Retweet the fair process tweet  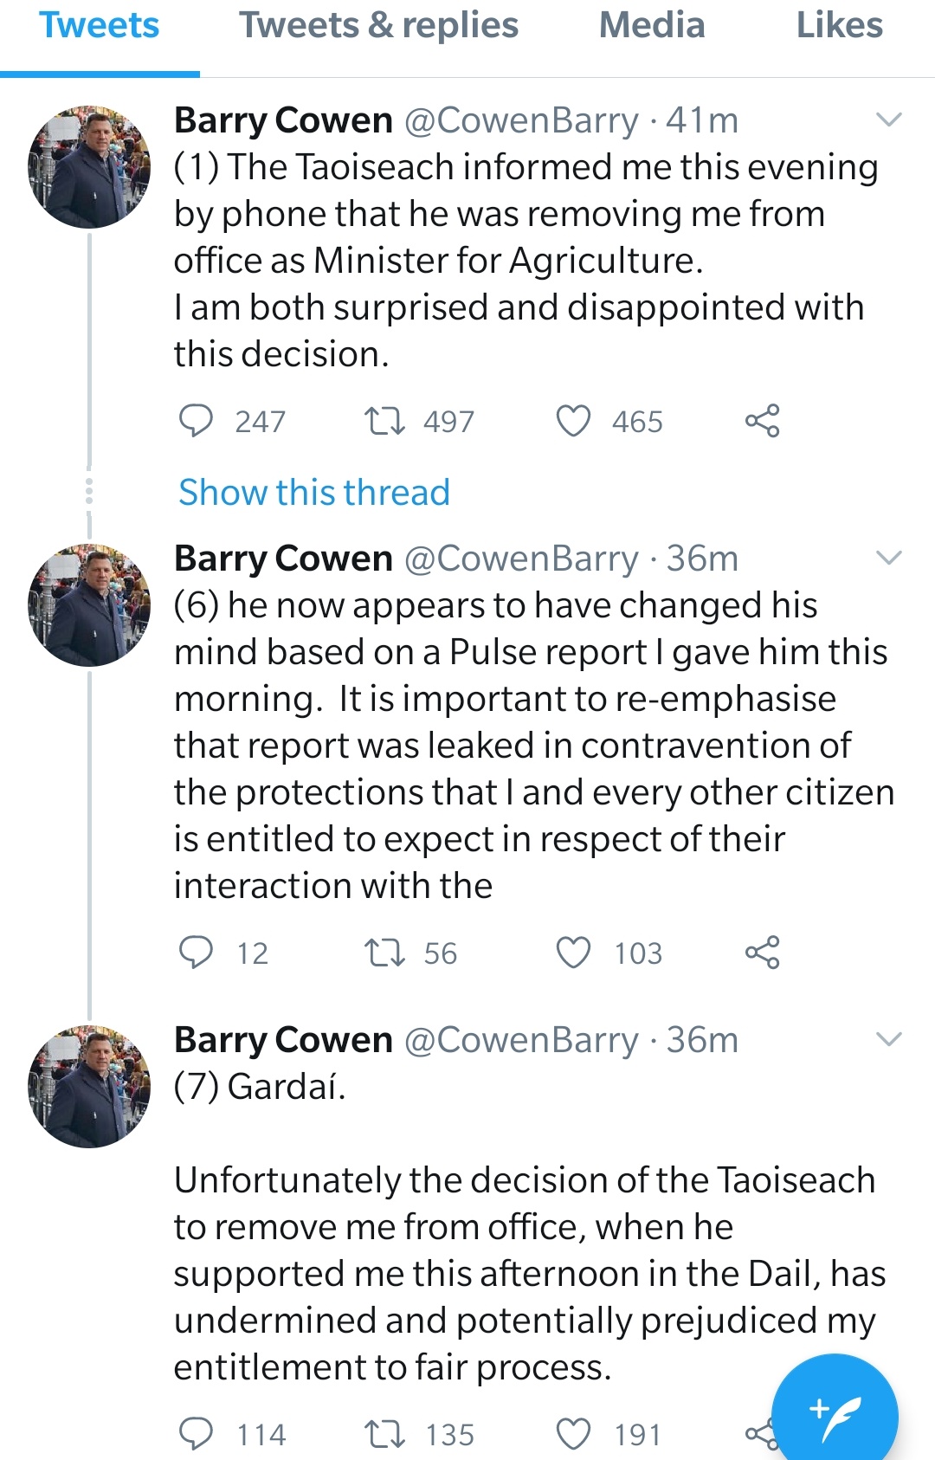tap(384, 1434)
